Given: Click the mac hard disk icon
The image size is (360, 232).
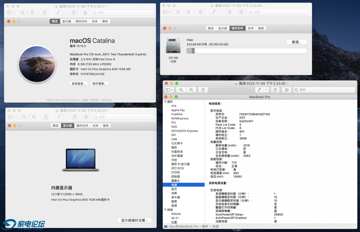Looking at the screenshot, I should (x=173, y=46).
